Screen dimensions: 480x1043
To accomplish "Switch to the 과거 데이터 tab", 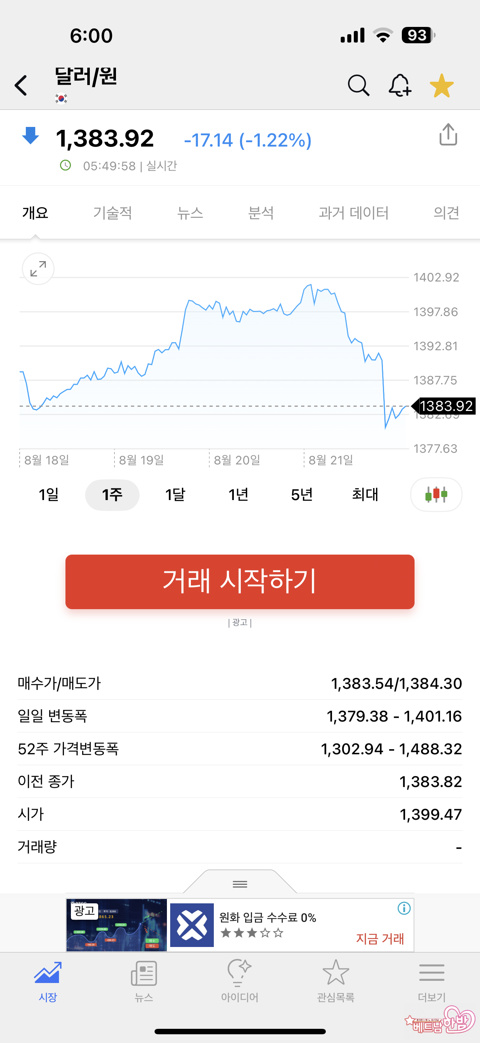I will [x=353, y=213].
